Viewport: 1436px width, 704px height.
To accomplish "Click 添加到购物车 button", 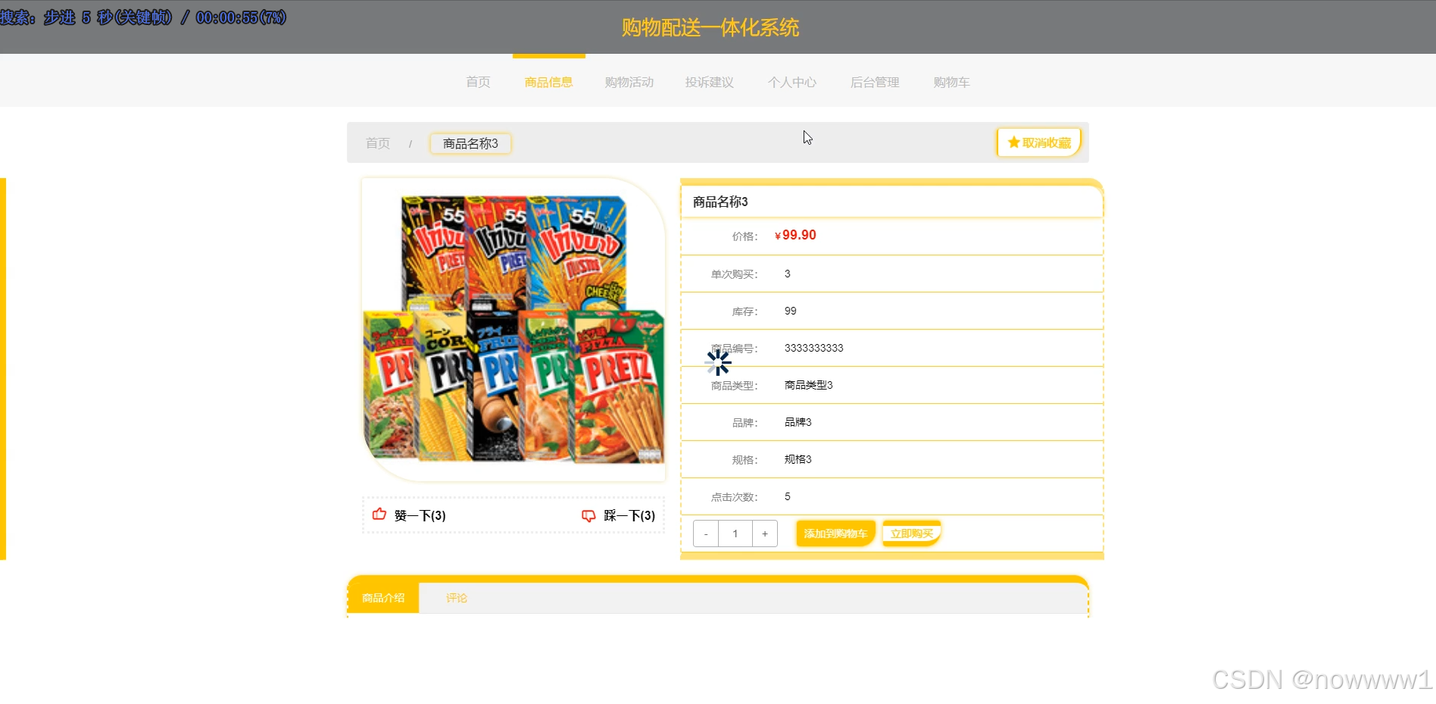I will tap(836, 533).
